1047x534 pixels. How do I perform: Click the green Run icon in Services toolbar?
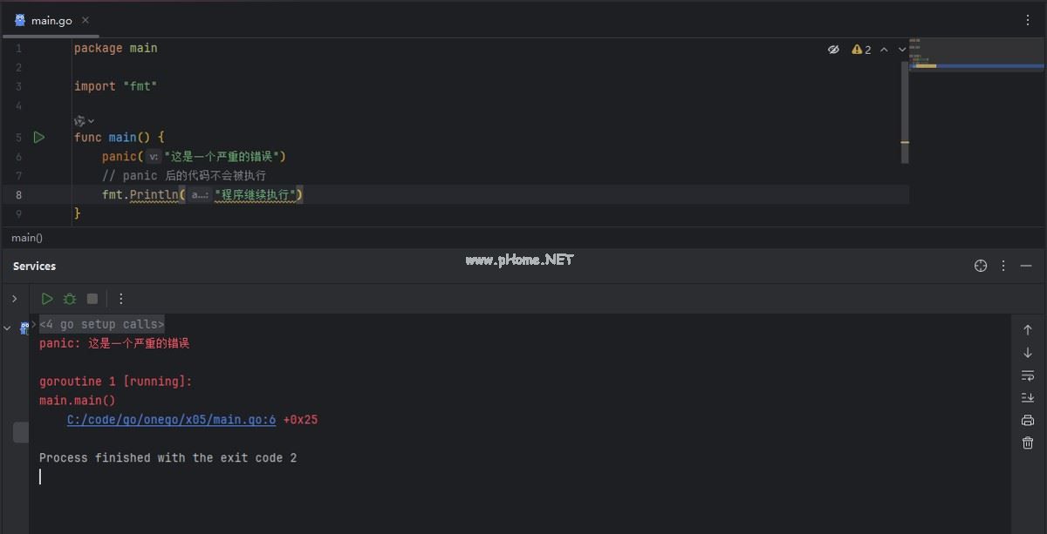(x=47, y=299)
